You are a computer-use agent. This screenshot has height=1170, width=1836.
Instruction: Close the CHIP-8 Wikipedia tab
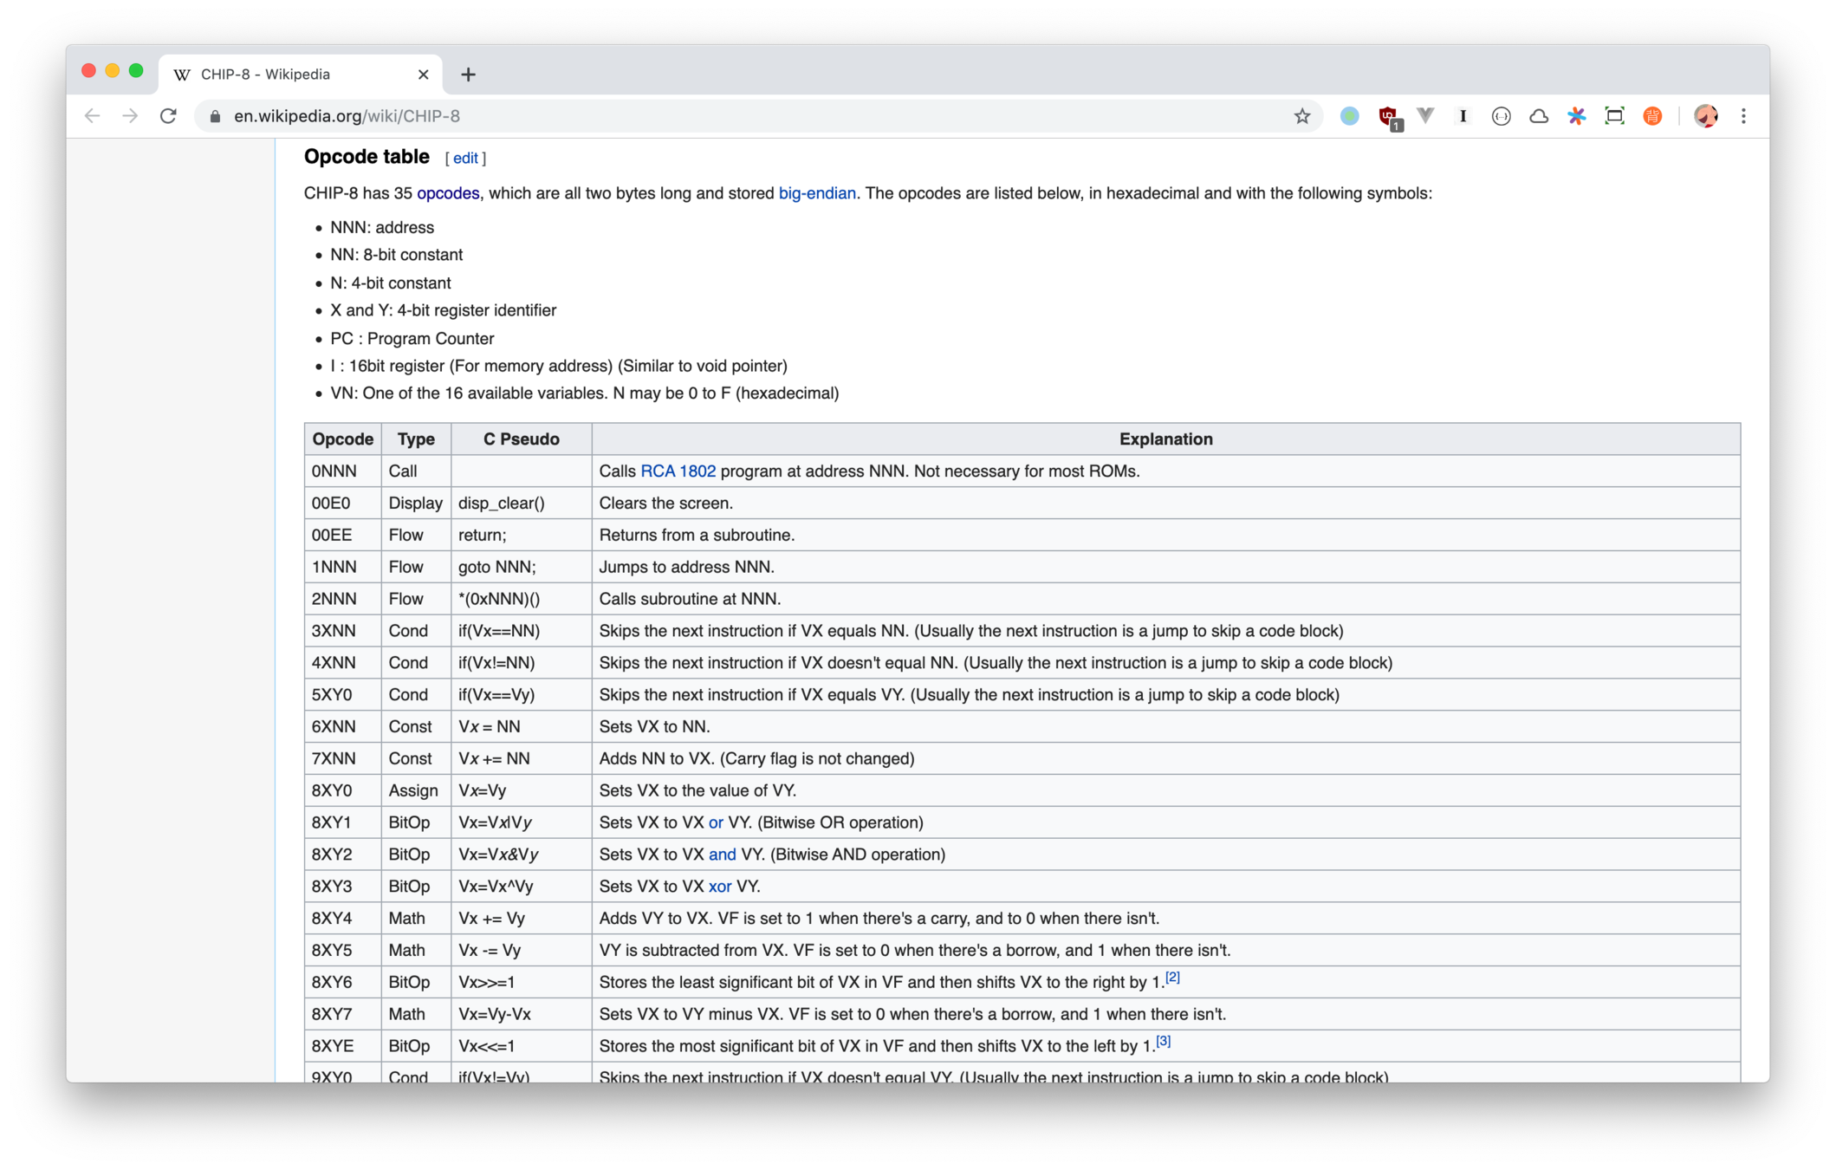(423, 75)
